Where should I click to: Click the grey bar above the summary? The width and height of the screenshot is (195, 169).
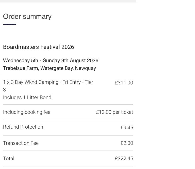[68, 1]
